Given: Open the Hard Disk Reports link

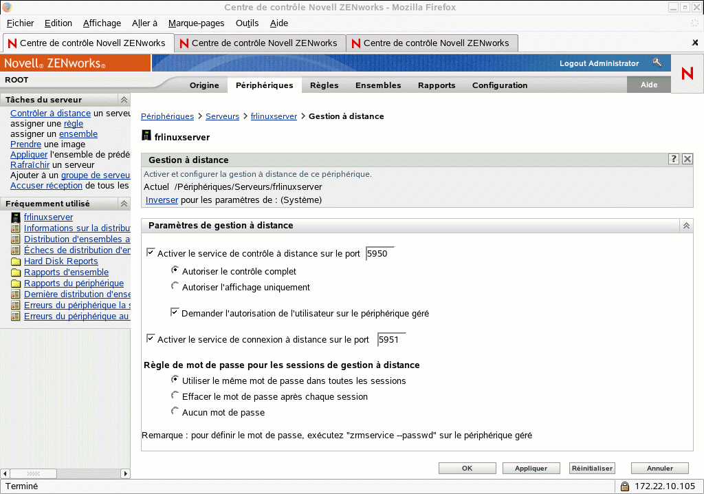Looking at the screenshot, I should 61,261.
